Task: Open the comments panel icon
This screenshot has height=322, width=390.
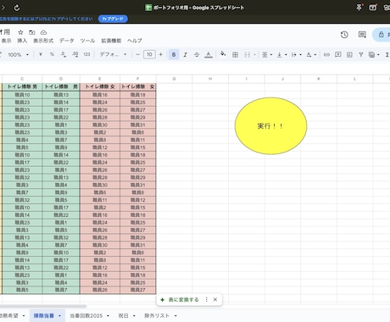Action: [x=362, y=35]
